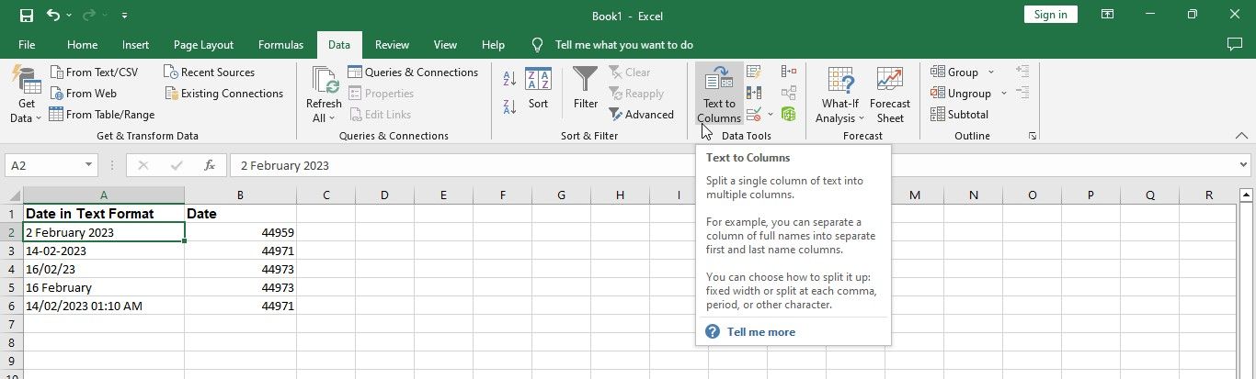Sort the column A to Z
1256x379 pixels.
pyautogui.click(x=509, y=79)
